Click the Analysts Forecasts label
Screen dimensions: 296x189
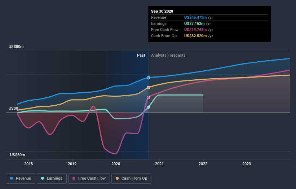click(168, 55)
